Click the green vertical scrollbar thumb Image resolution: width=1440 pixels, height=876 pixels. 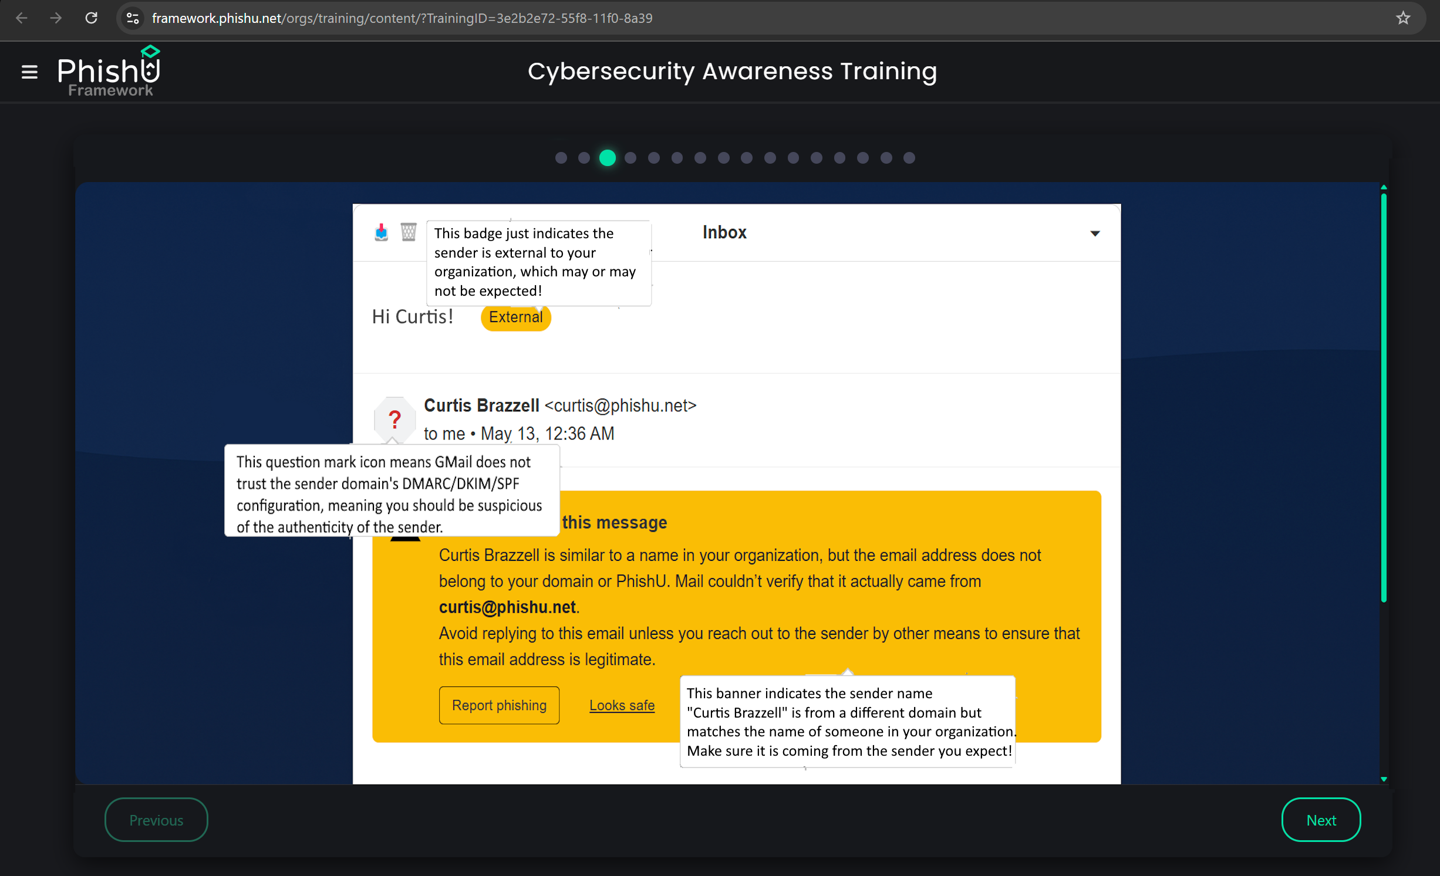click(x=1384, y=398)
